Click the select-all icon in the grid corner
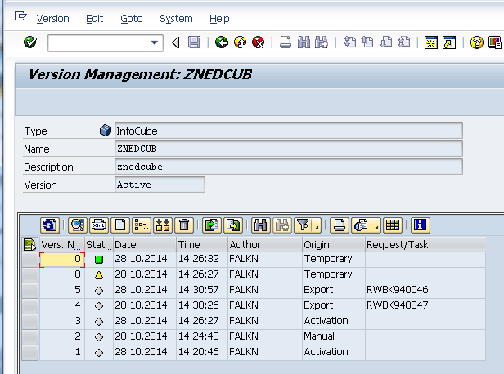The height and width of the screenshot is (374, 504). point(29,244)
